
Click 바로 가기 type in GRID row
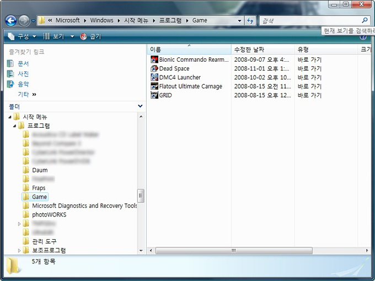point(309,95)
